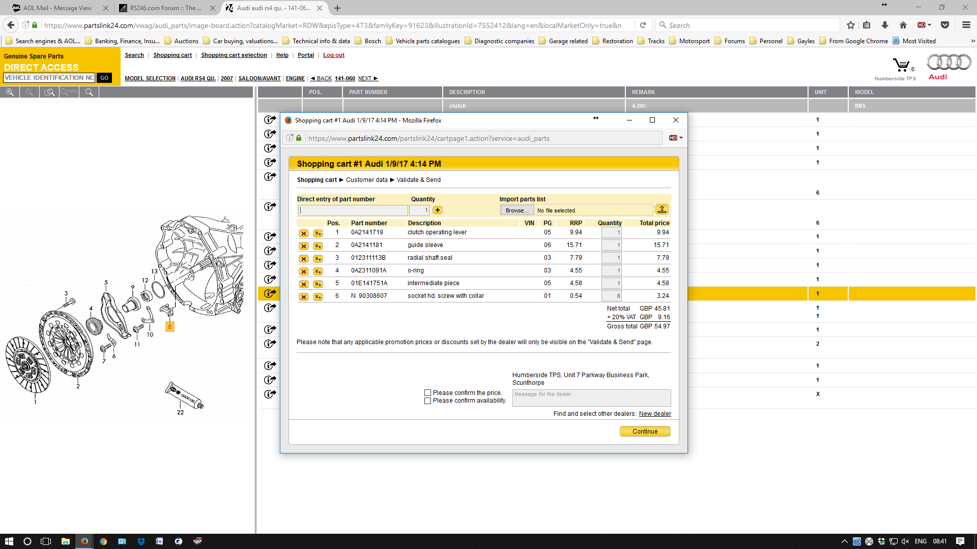Open the New dealer link
The width and height of the screenshot is (977, 549).
(x=655, y=414)
